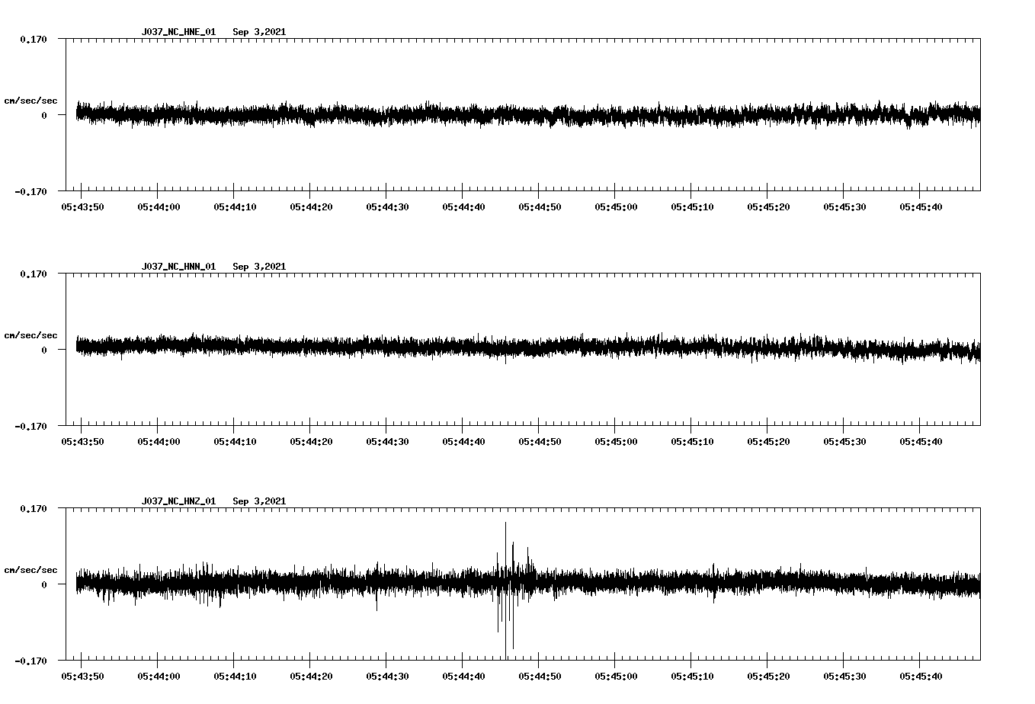The width and height of the screenshot is (1035, 704).
Task: Click the 05:45:10 time label under HNE plot
Action: pos(692,207)
